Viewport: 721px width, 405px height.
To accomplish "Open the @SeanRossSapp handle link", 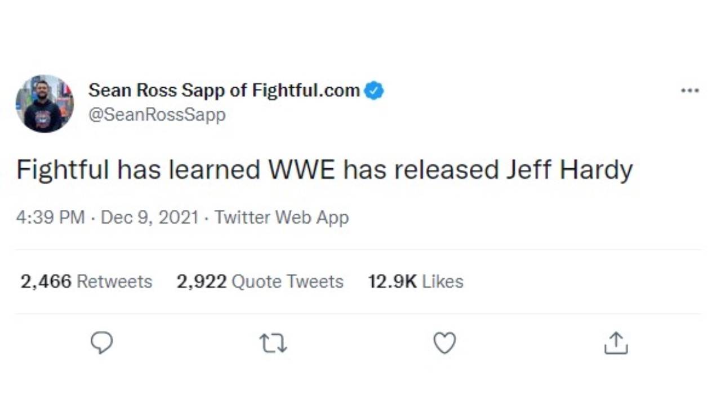I will pos(157,115).
